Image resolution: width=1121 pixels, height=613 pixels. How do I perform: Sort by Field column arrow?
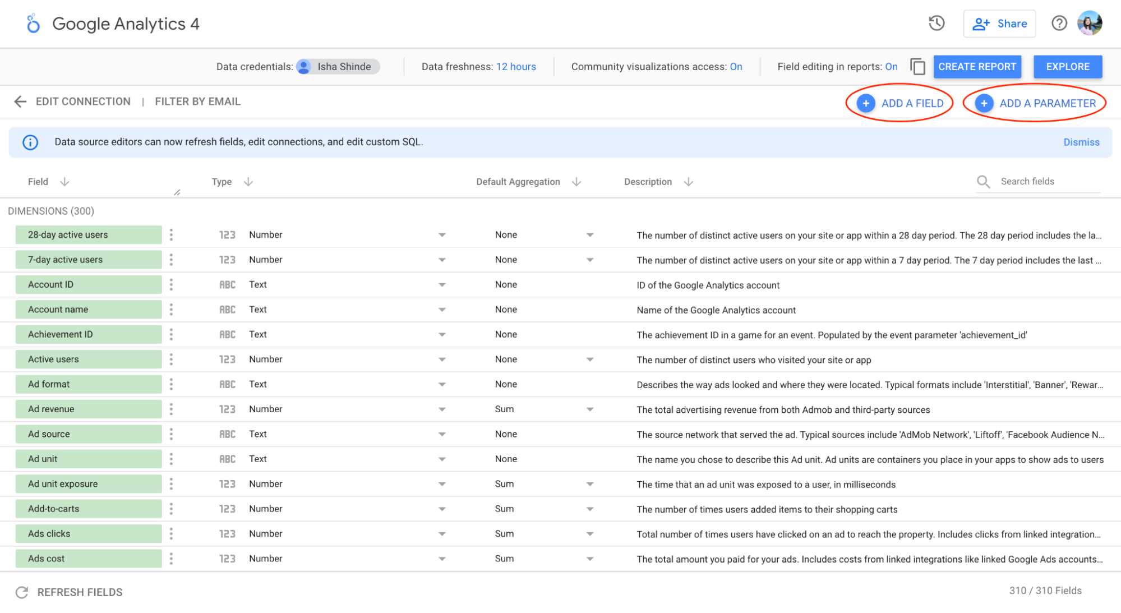[64, 182]
